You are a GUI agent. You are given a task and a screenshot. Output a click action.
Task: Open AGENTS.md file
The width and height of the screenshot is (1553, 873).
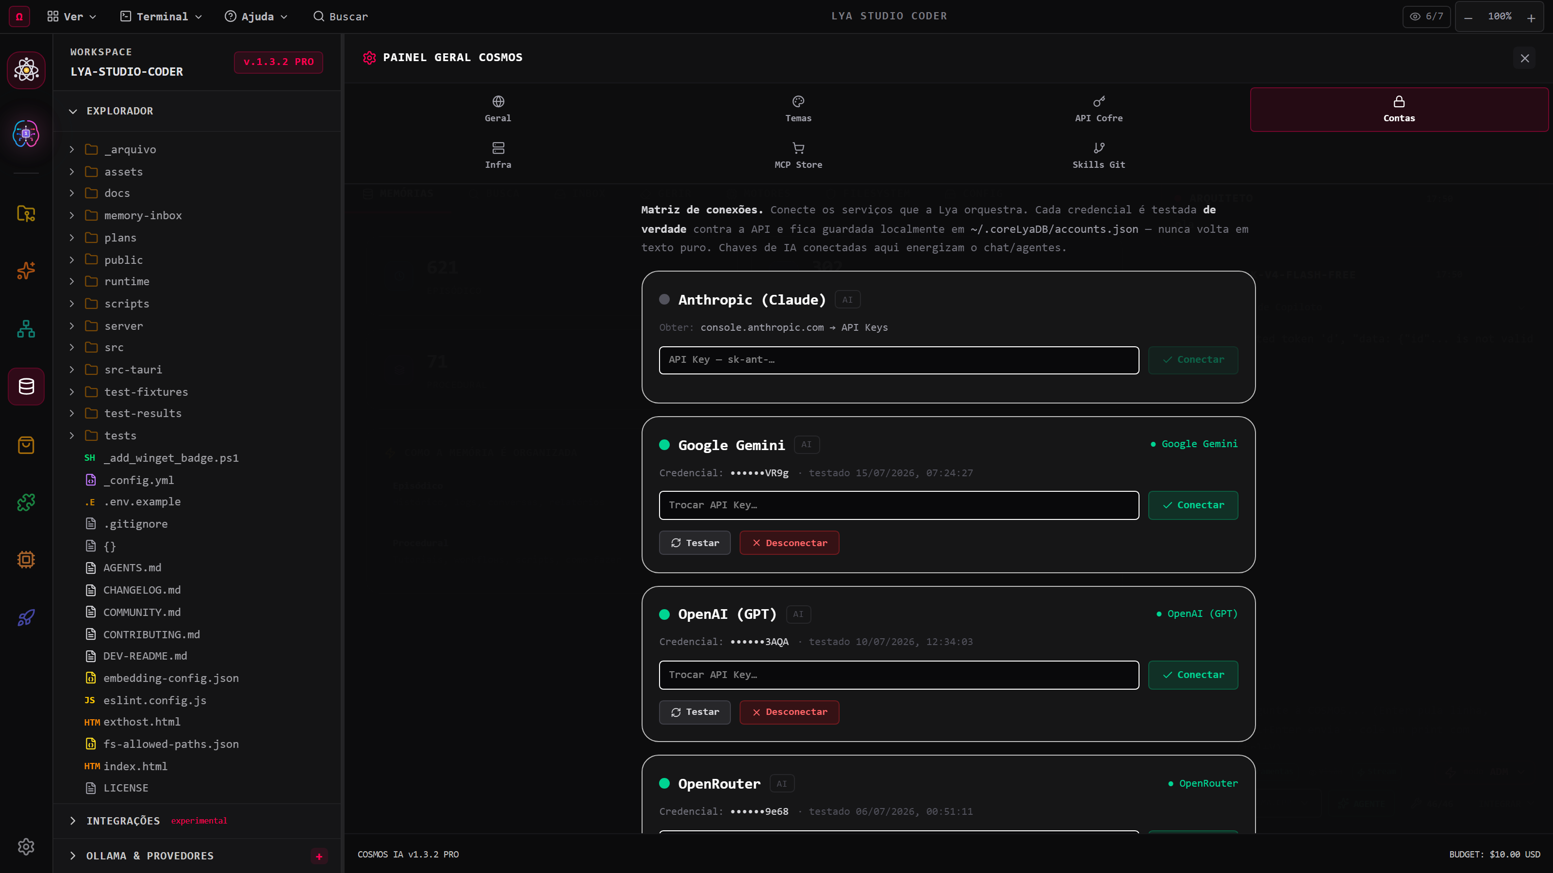coord(197,568)
